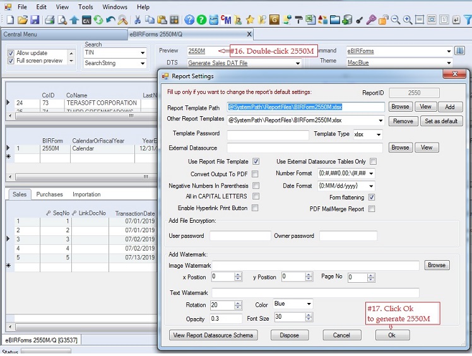Click the blue Filter funnel icon
The width and height of the screenshot is (472, 356).
pos(468,20)
